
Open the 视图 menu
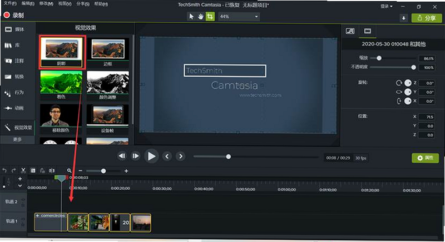[x=65, y=3]
